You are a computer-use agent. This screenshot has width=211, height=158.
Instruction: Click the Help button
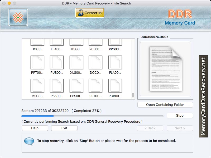[35, 128]
